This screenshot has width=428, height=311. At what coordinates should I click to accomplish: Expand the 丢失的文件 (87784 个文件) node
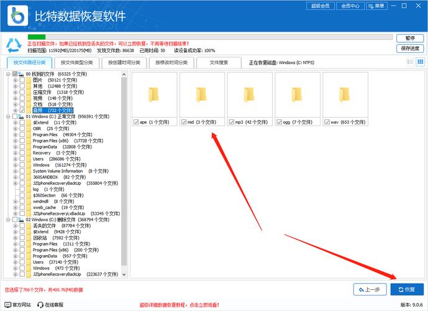click(16, 226)
